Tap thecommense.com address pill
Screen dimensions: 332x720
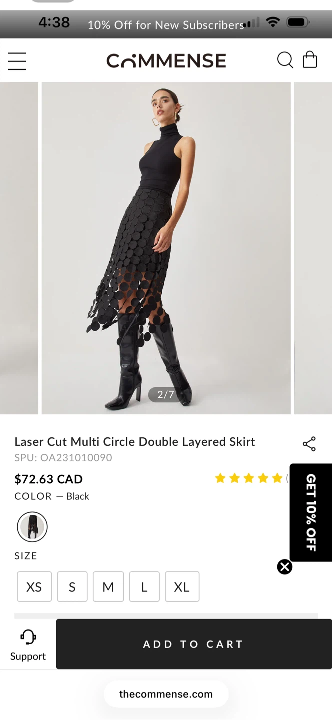pos(166,694)
